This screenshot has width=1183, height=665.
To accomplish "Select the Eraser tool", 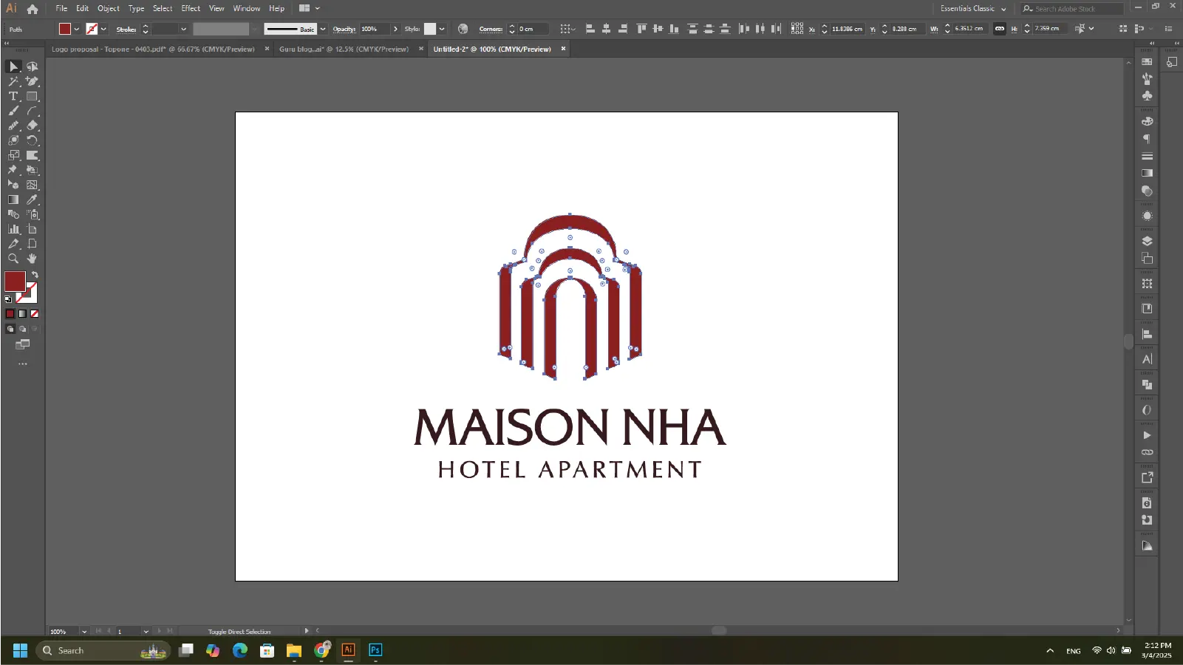I will click(32, 126).
